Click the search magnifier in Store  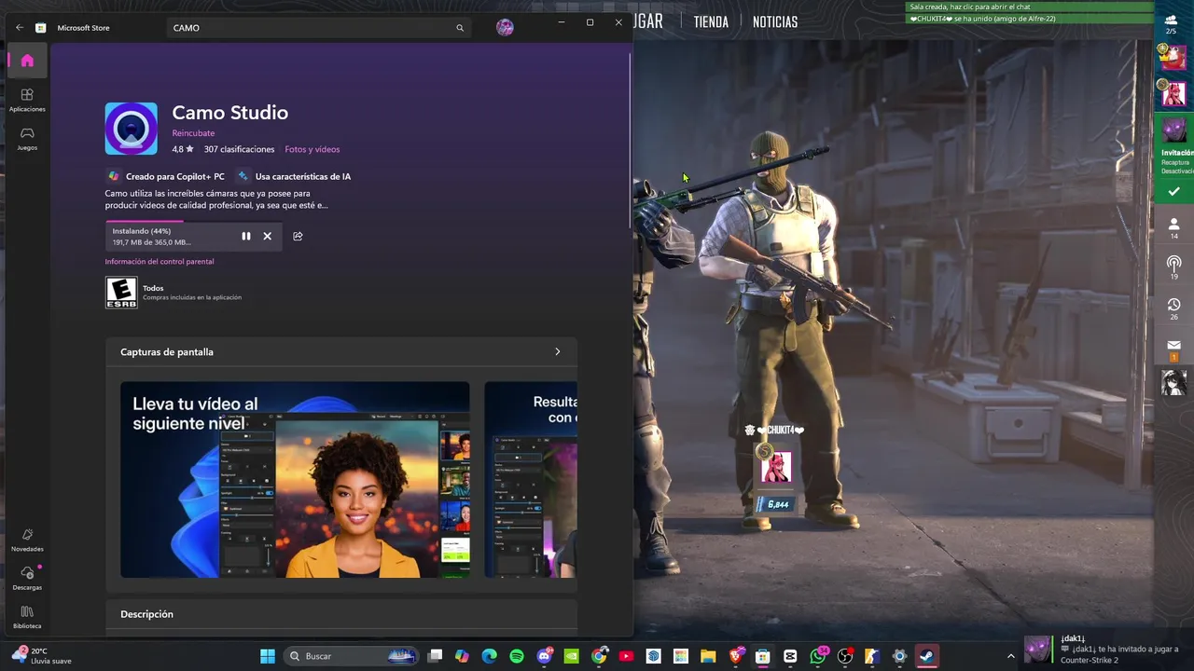(x=460, y=28)
